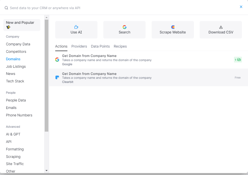Click the Use AI coffee cup icon
The height and width of the screenshot is (175, 248).
76,27
